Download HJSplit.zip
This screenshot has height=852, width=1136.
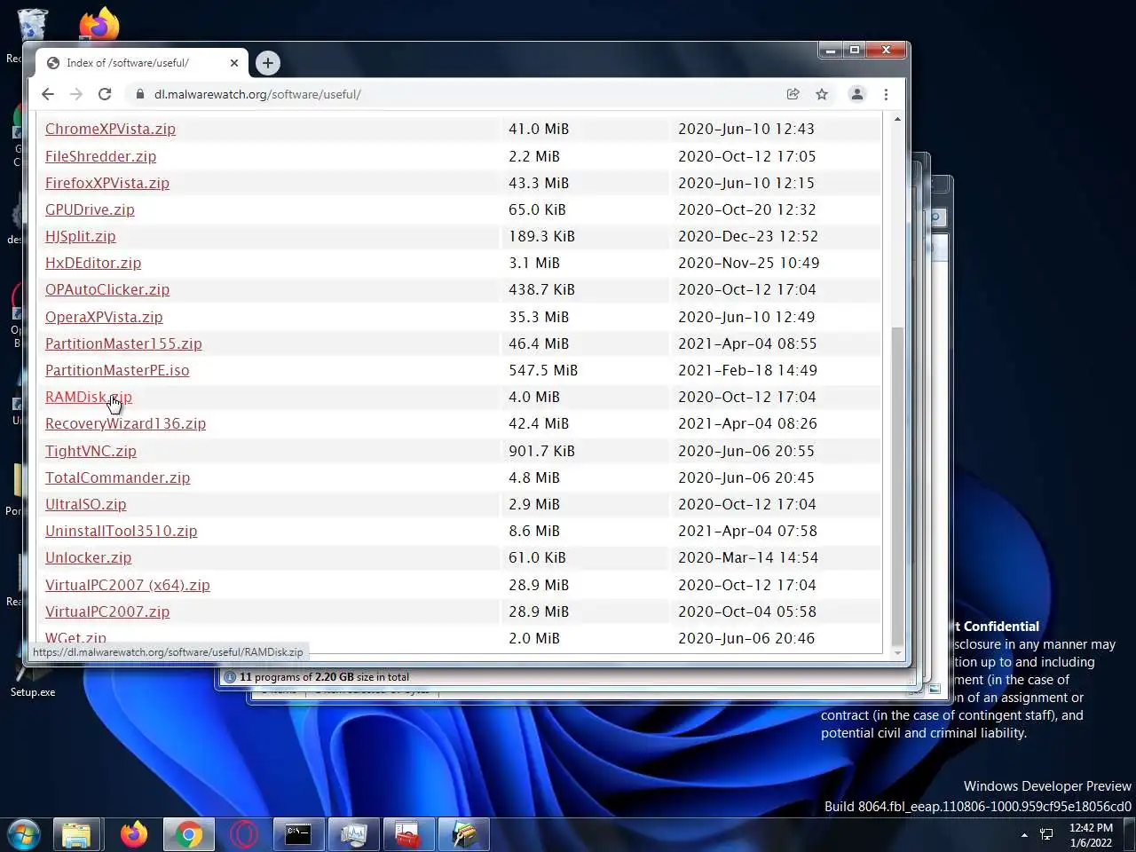80,236
